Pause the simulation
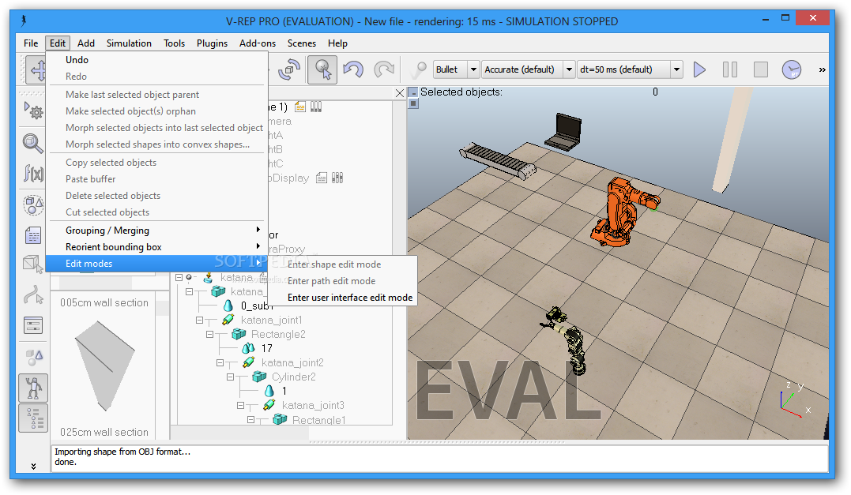 (x=730, y=69)
